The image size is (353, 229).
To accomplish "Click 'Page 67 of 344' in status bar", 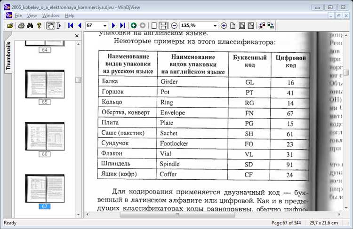I will coord(286,223).
